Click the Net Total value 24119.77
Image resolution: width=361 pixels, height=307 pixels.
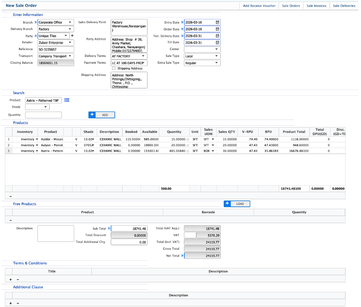tap(202, 256)
